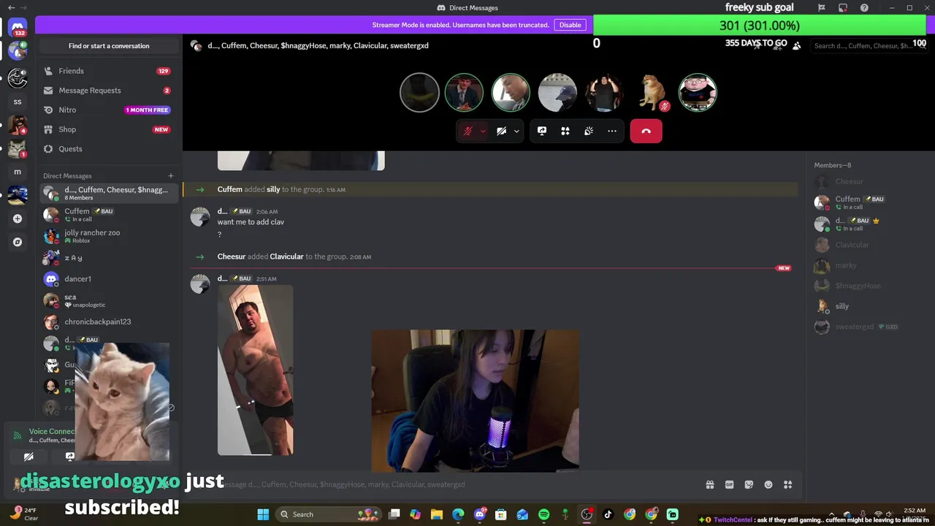The height and width of the screenshot is (526, 935).
Task: Open Discord Help question mark icon
Action: [x=865, y=8]
